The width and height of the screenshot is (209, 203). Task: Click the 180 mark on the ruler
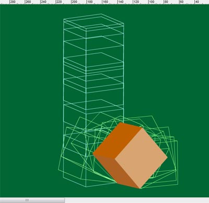coord(90,2)
